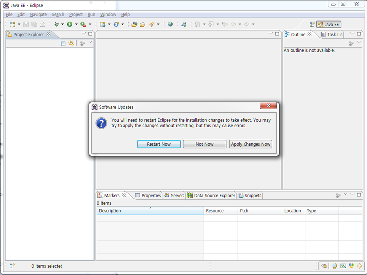Click the Save All toolbar icon
367x275 pixels.
point(34,24)
